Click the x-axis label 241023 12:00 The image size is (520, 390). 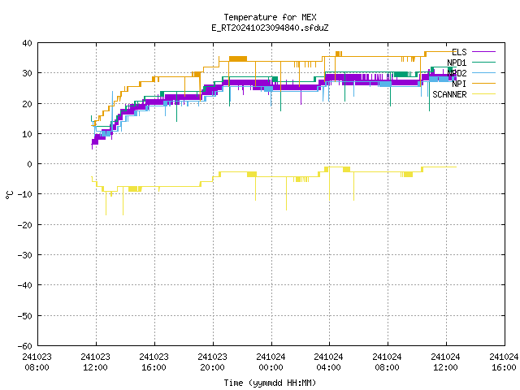pyautogui.click(x=96, y=362)
